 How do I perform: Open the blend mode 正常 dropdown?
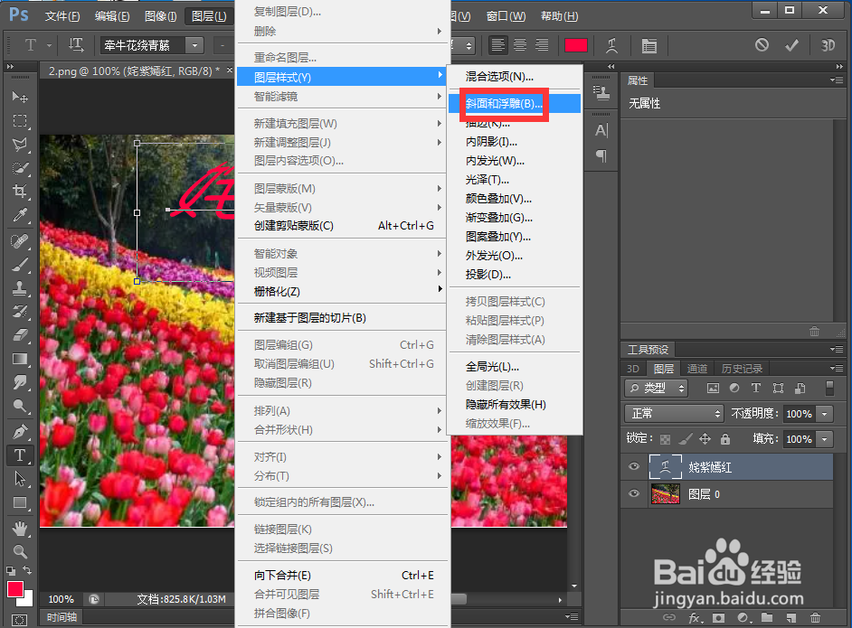click(675, 414)
